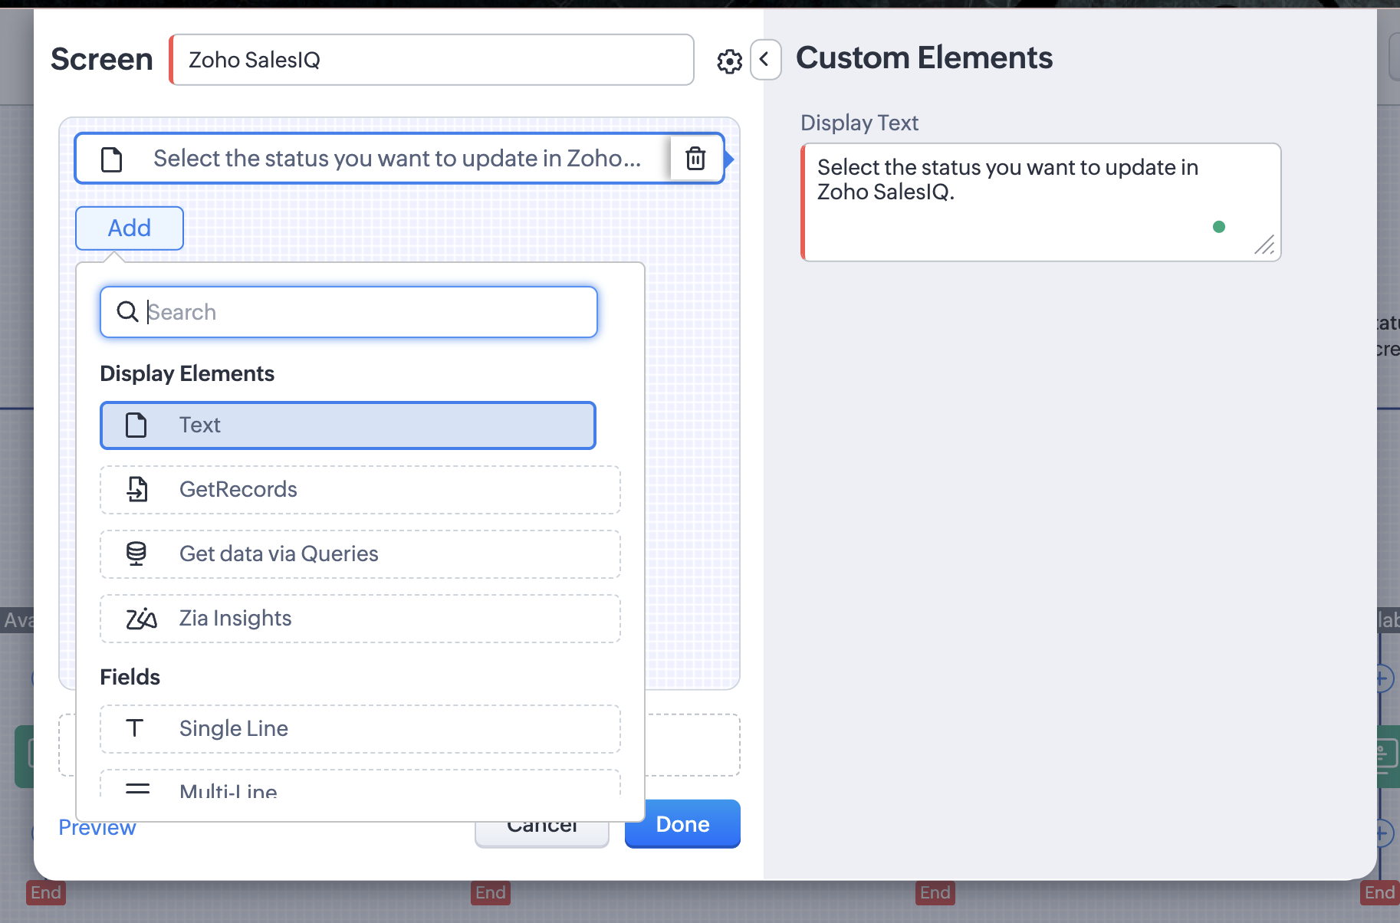
Task: Click the search magnifier icon
Action: click(127, 312)
